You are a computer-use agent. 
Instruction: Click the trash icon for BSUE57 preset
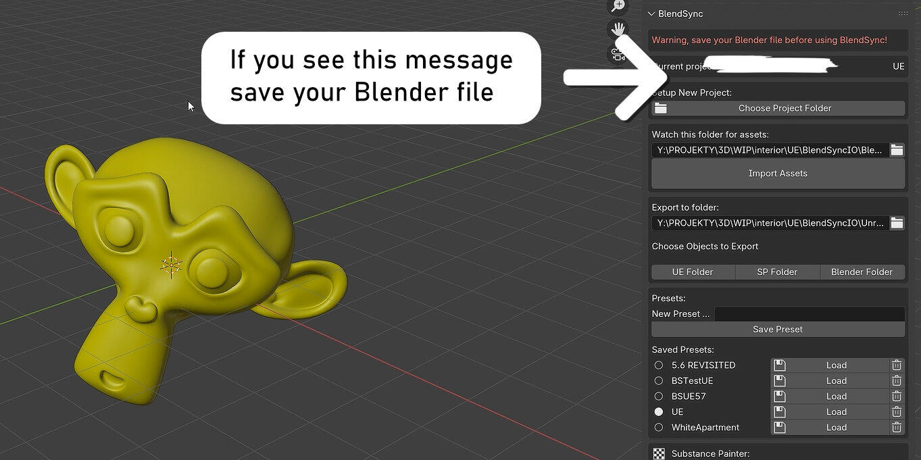896,397
